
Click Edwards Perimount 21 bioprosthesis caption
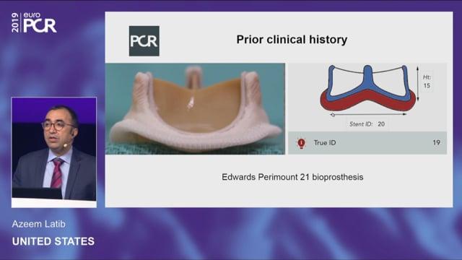[292, 177]
